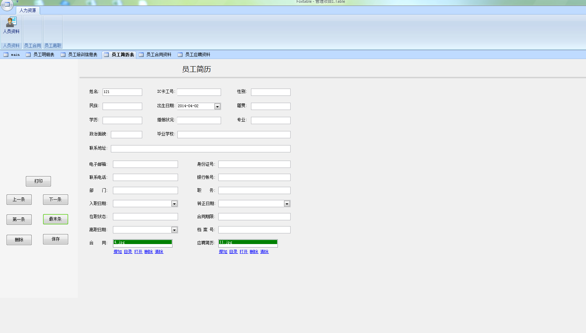
Task: Click the 姓名 input field
Action: tap(122, 92)
